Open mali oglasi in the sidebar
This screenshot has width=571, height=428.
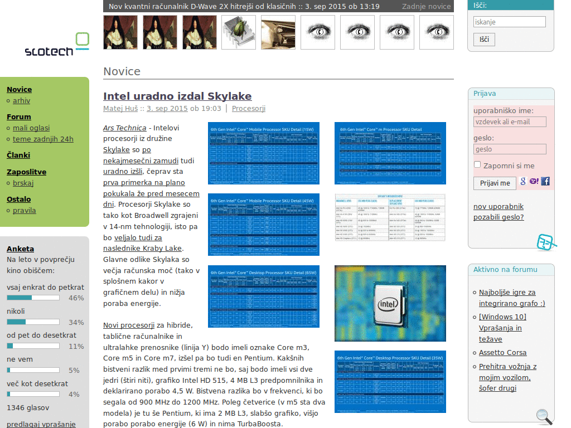[31, 128]
